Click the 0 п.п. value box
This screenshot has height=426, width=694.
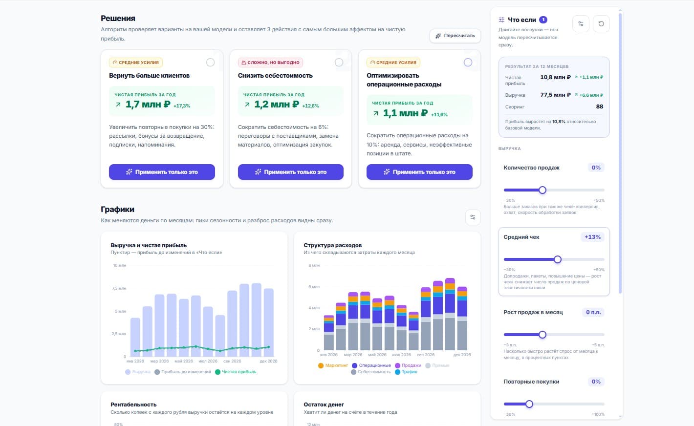593,312
